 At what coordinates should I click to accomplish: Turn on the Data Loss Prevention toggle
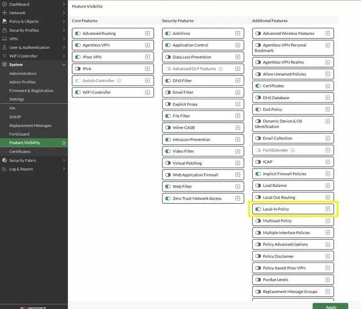[x=168, y=57]
